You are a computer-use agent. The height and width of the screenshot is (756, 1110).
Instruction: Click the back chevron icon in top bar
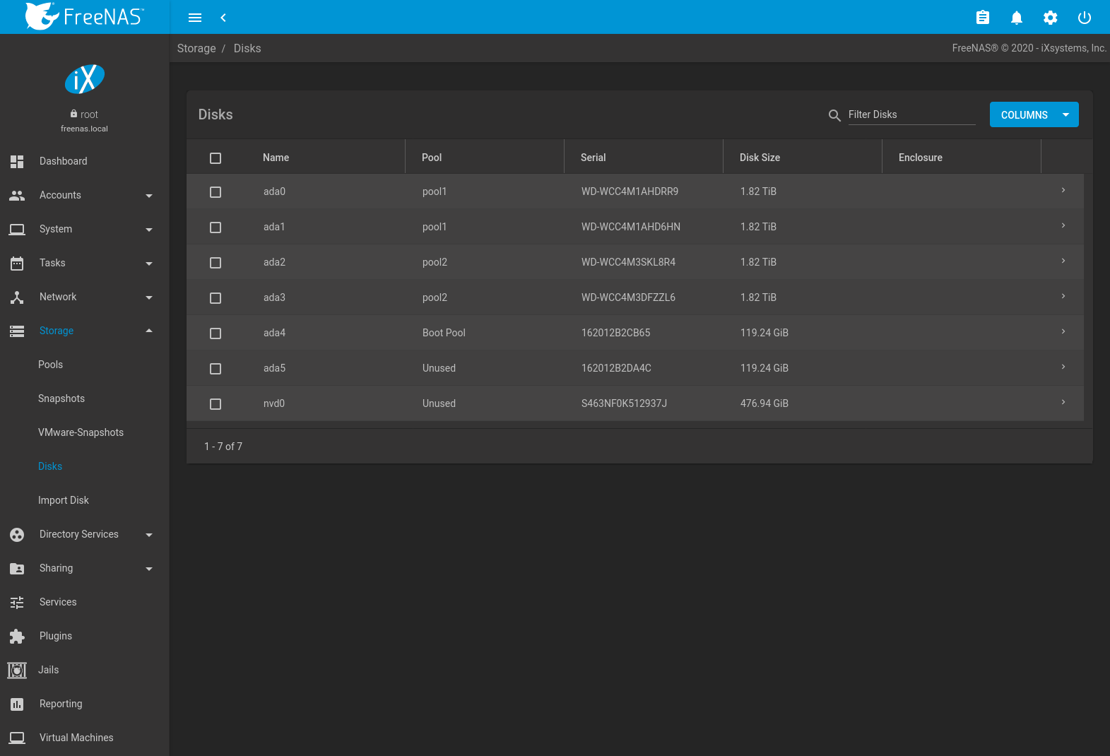pos(223,18)
